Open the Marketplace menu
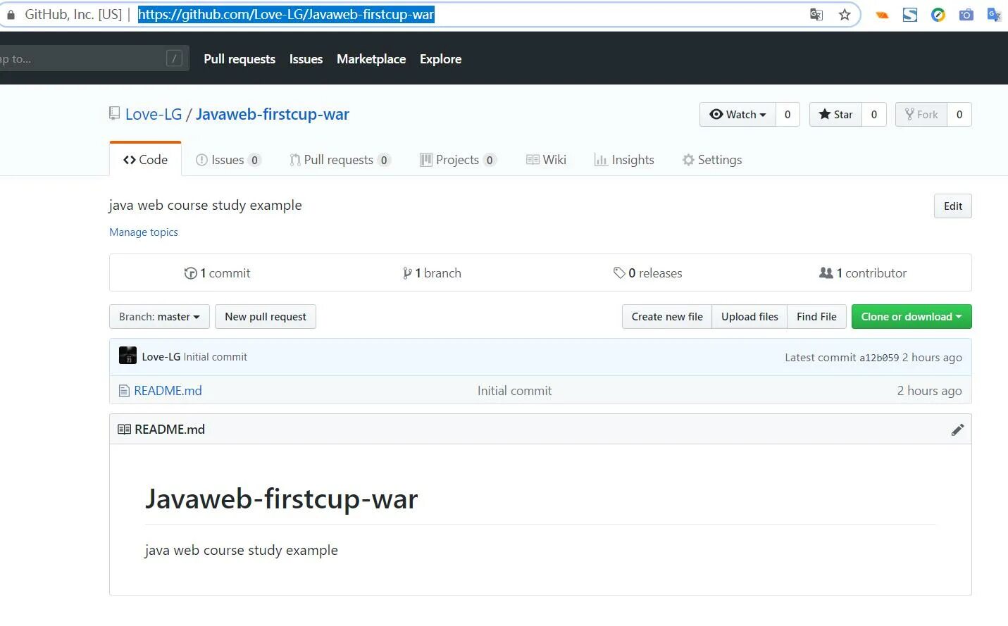Viewport: 1008px width, 626px height. (371, 59)
